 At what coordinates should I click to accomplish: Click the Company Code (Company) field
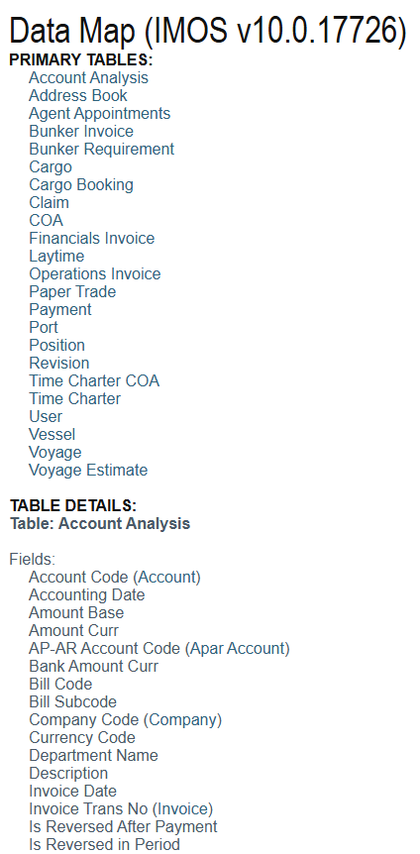tap(125, 720)
